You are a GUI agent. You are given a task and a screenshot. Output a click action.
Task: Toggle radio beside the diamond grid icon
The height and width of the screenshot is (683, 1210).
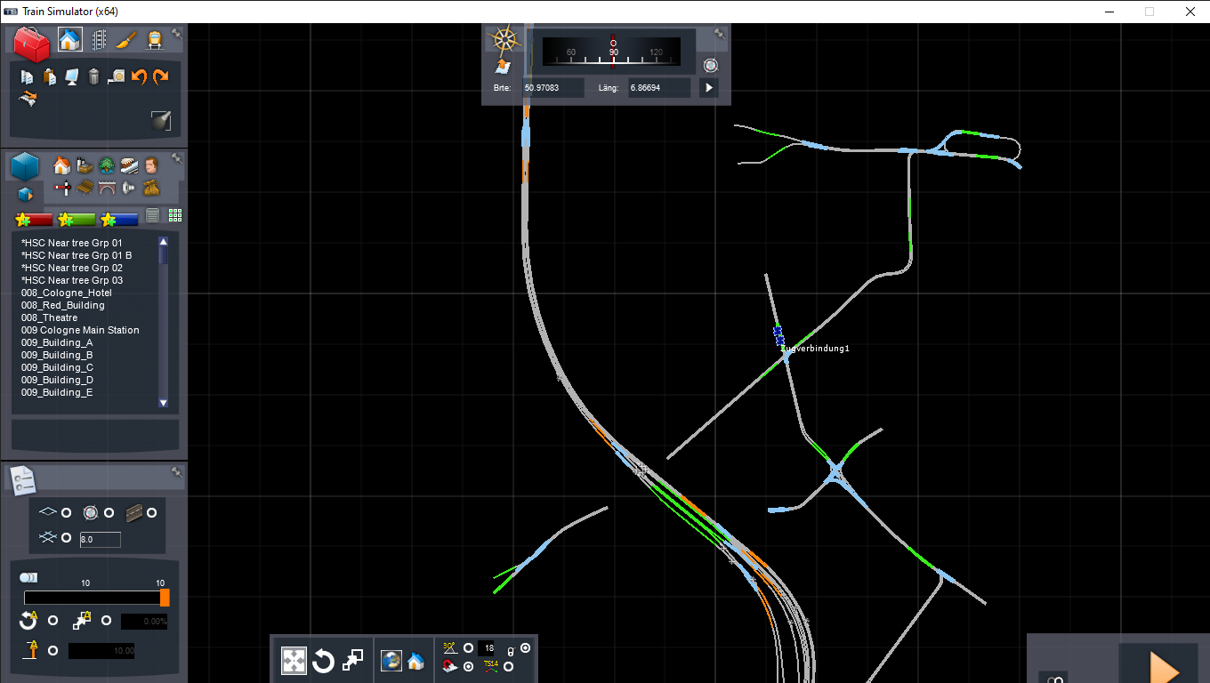[x=66, y=513]
